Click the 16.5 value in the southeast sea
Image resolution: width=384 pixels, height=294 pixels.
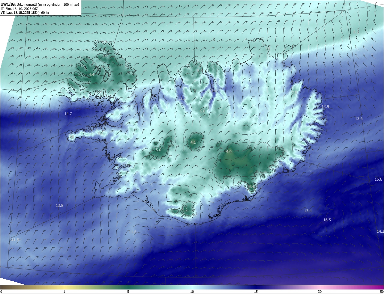pyautogui.click(x=327, y=220)
